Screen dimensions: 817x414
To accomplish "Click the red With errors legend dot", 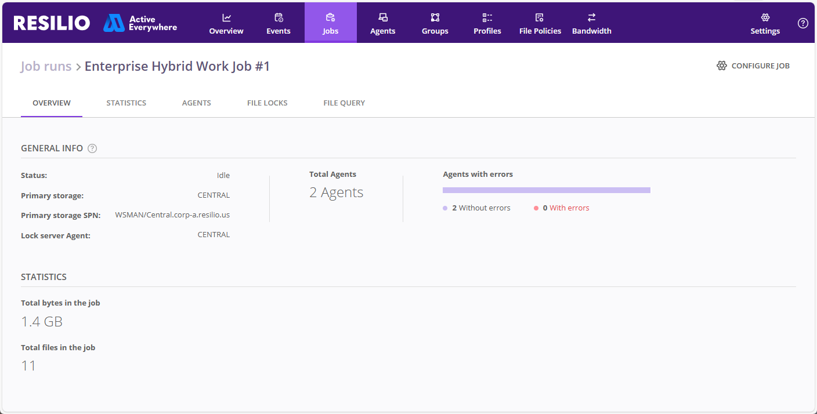I will tap(536, 208).
